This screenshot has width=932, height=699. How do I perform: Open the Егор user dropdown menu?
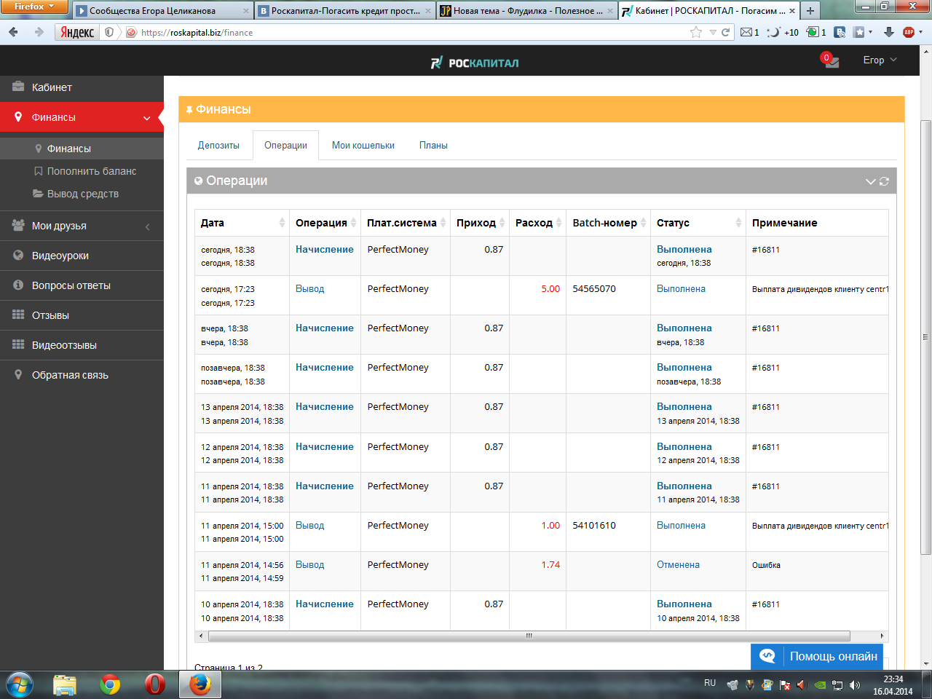(x=880, y=60)
